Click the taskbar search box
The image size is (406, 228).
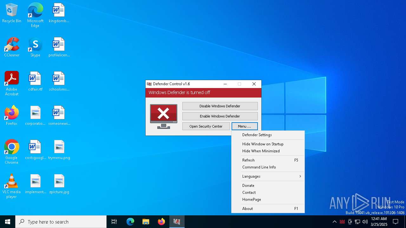[x=61, y=222]
